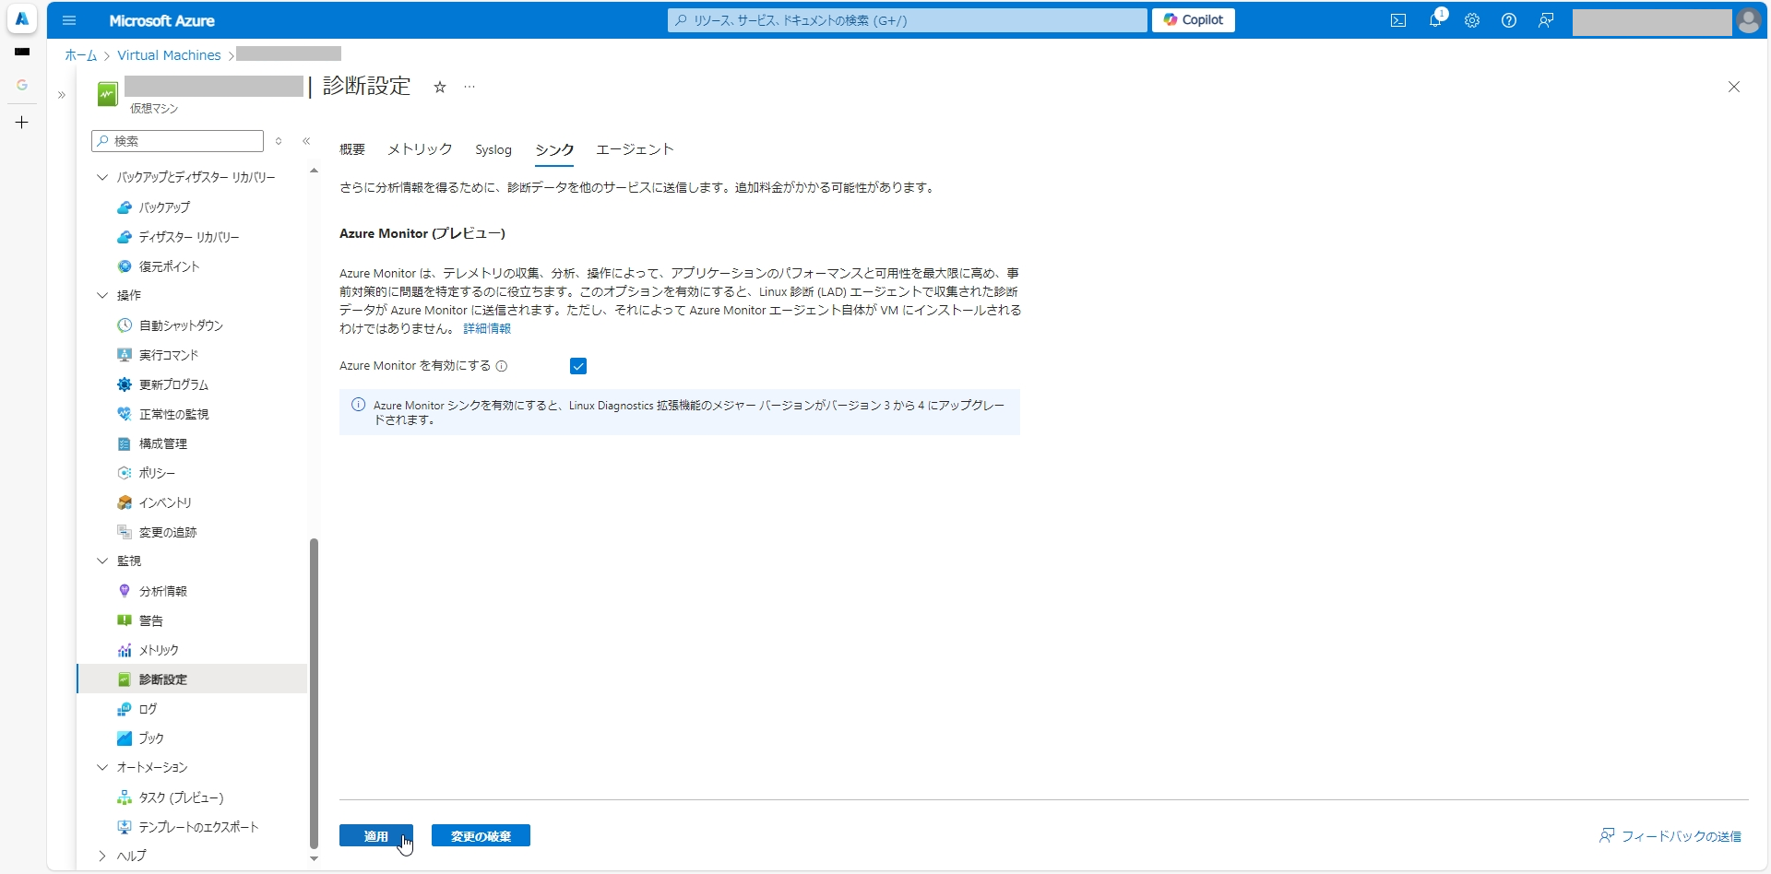The width and height of the screenshot is (1771, 874).
Task: Open the notifications bell
Action: [x=1435, y=20]
